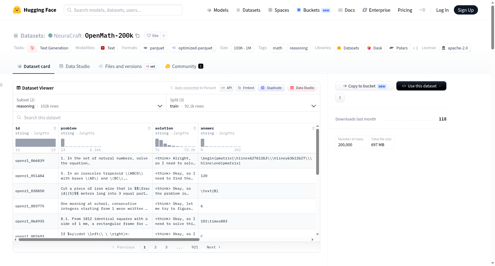Click the search magnifier in dataset search

pyautogui.click(x=19, y=118)
